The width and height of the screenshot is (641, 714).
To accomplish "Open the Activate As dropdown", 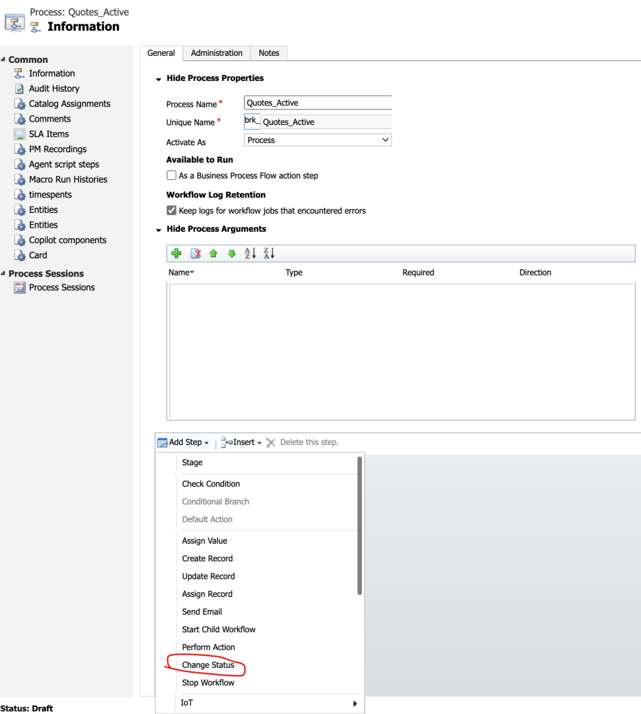I will (318, 140).
